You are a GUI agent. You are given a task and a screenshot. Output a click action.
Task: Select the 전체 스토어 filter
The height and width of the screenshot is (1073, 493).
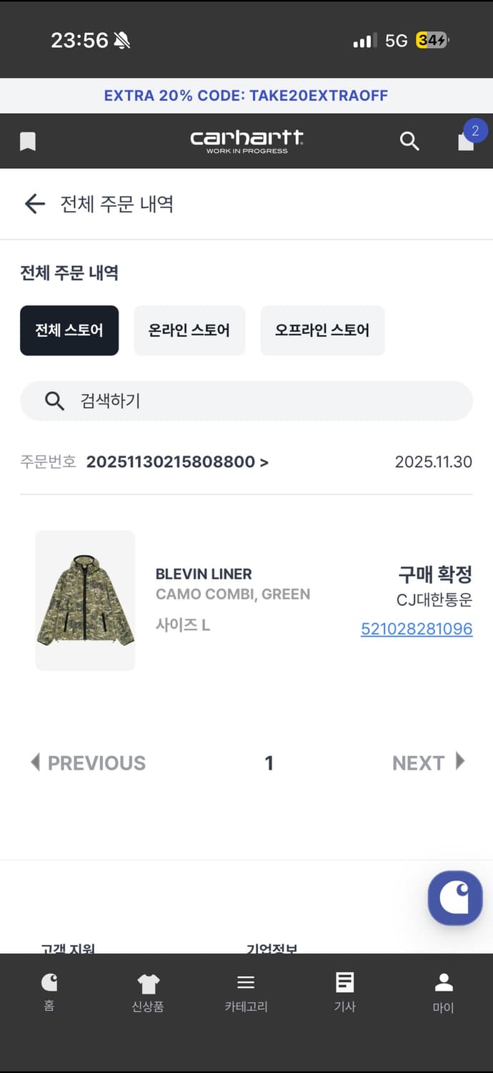pos(69,330)
